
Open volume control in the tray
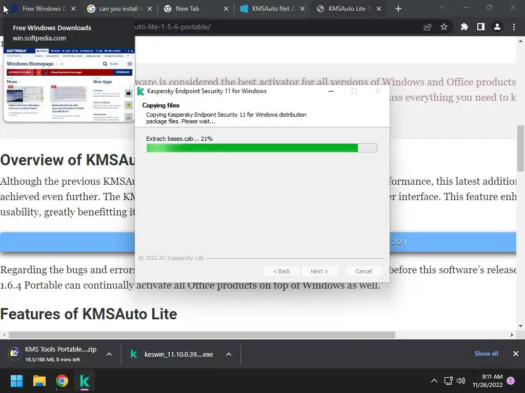[461, 381]
